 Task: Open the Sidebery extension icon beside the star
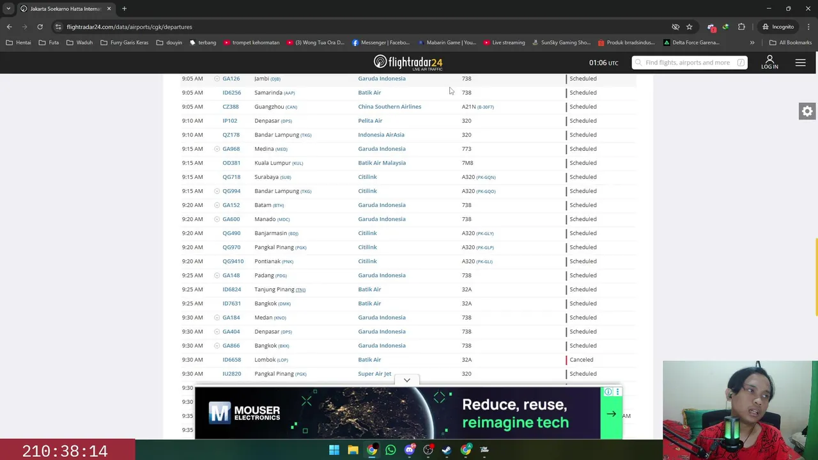click(711, 27)
